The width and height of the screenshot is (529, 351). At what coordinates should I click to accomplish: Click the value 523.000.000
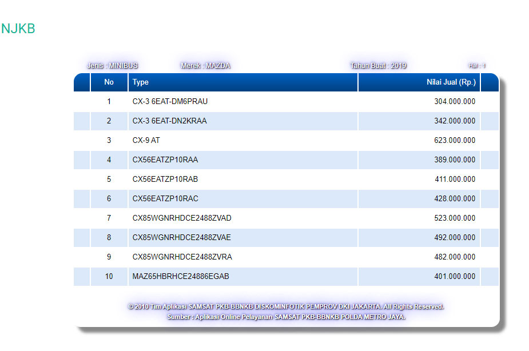pyautogui.click(x=455, y=218)
